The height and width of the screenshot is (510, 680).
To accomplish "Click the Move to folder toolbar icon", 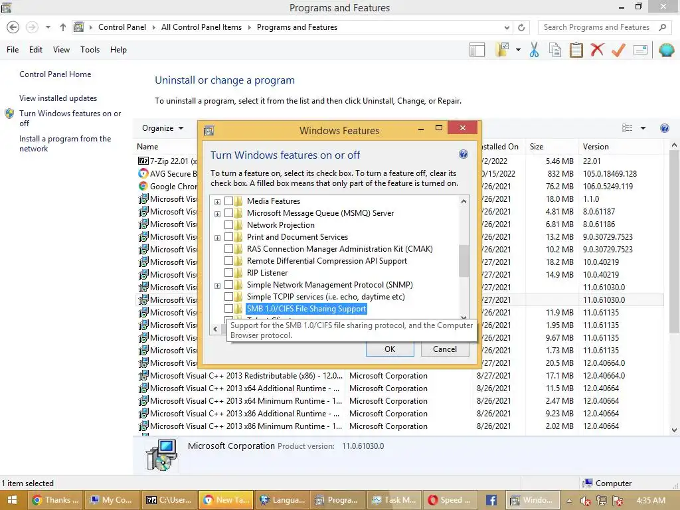I will pyautogui.click(x=503, y=50).
